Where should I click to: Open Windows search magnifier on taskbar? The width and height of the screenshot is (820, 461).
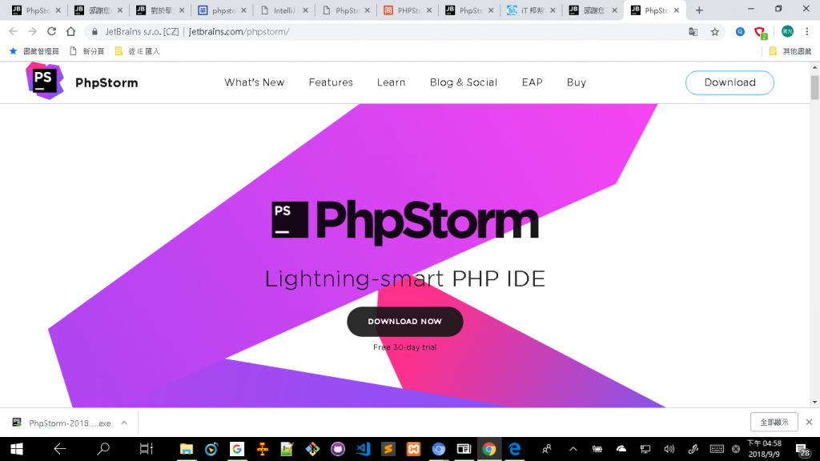point(103,448)
